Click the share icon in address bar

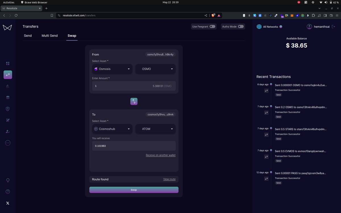pyautogui.click(x=206, y=15)
